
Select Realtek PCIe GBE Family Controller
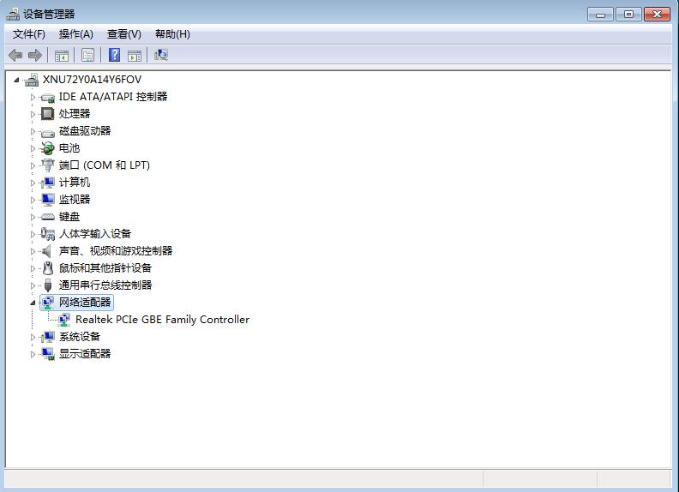click(x=162, y=320)
